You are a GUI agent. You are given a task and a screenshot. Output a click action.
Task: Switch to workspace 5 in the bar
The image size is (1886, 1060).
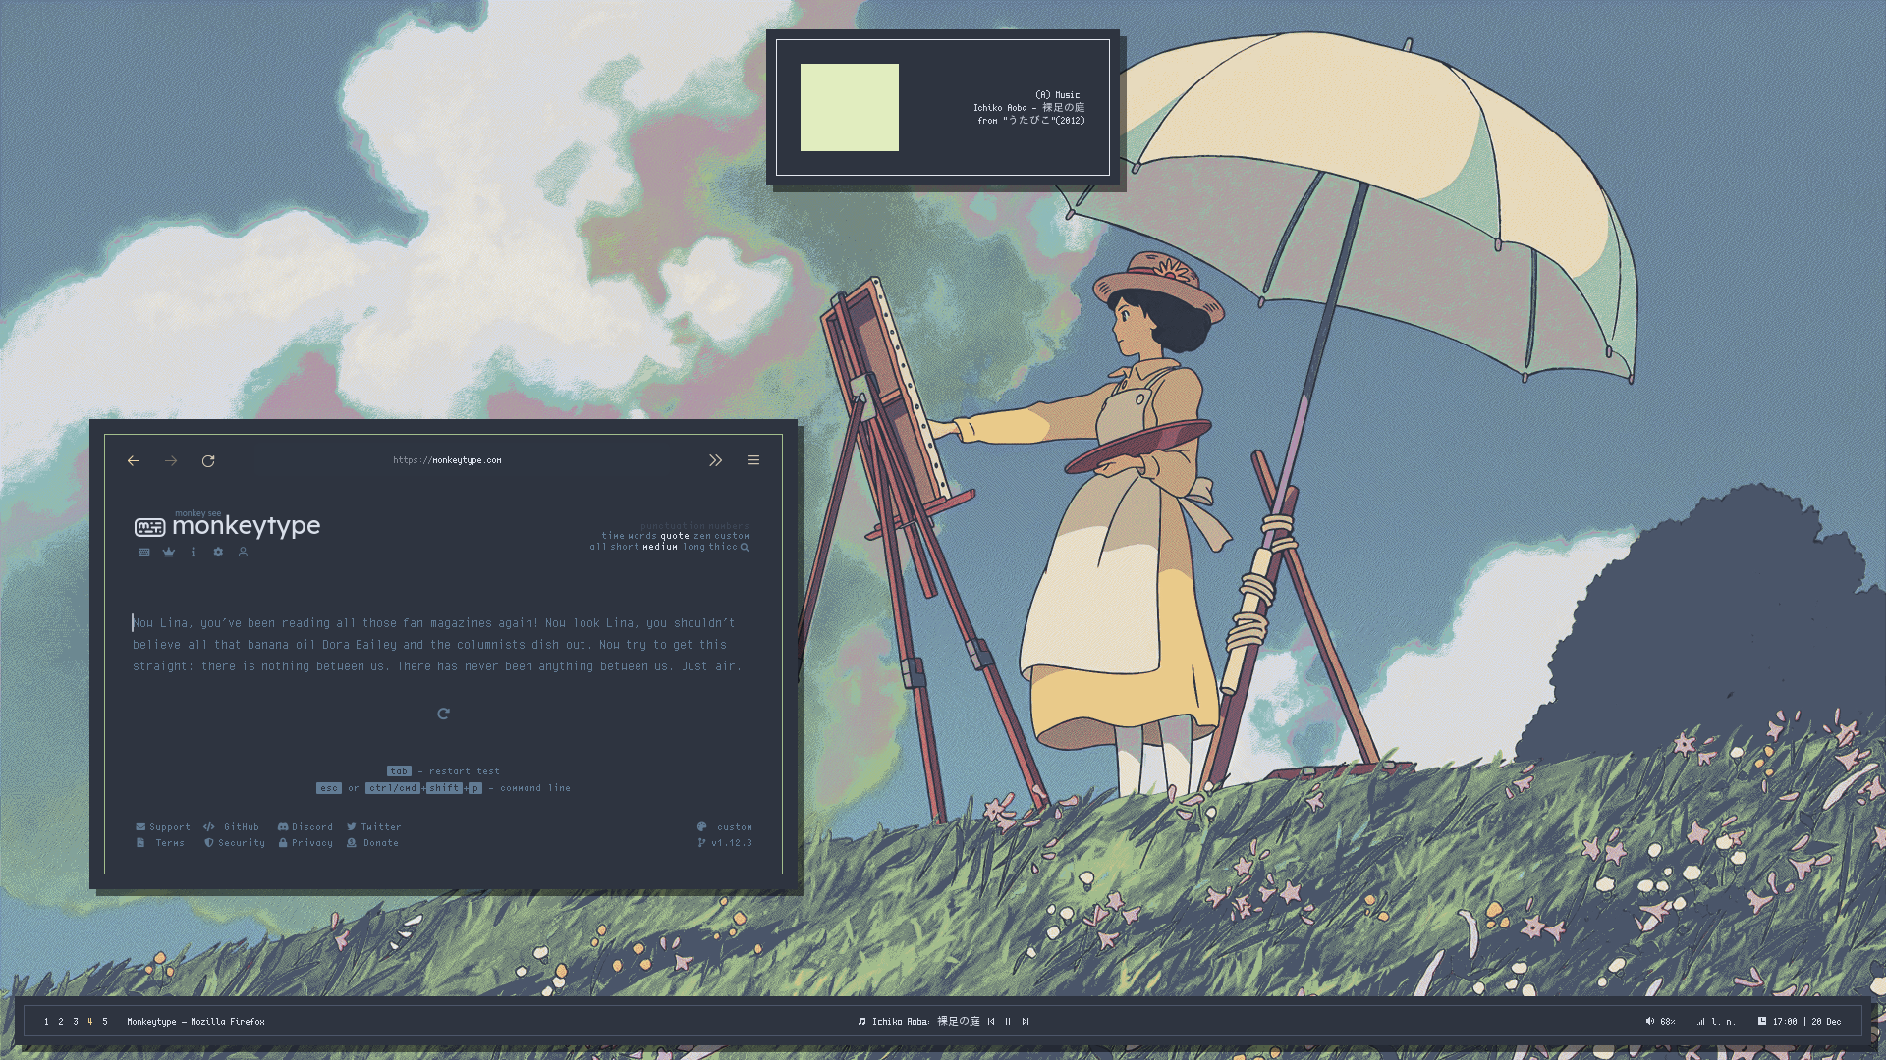point(105,1022)
